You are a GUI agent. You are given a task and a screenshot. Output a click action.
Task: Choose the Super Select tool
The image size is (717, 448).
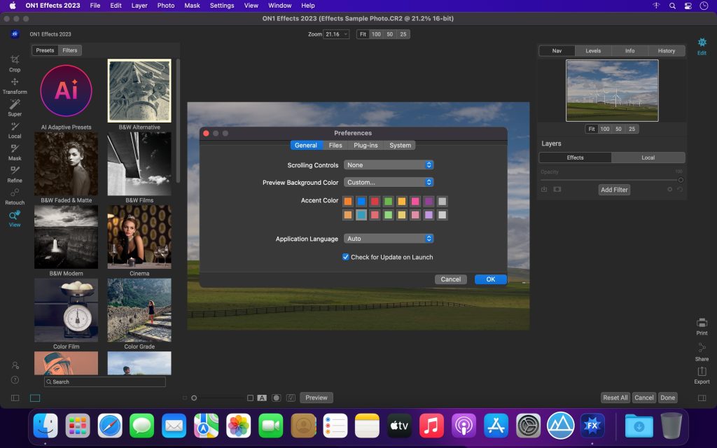[x=15, y=106]
